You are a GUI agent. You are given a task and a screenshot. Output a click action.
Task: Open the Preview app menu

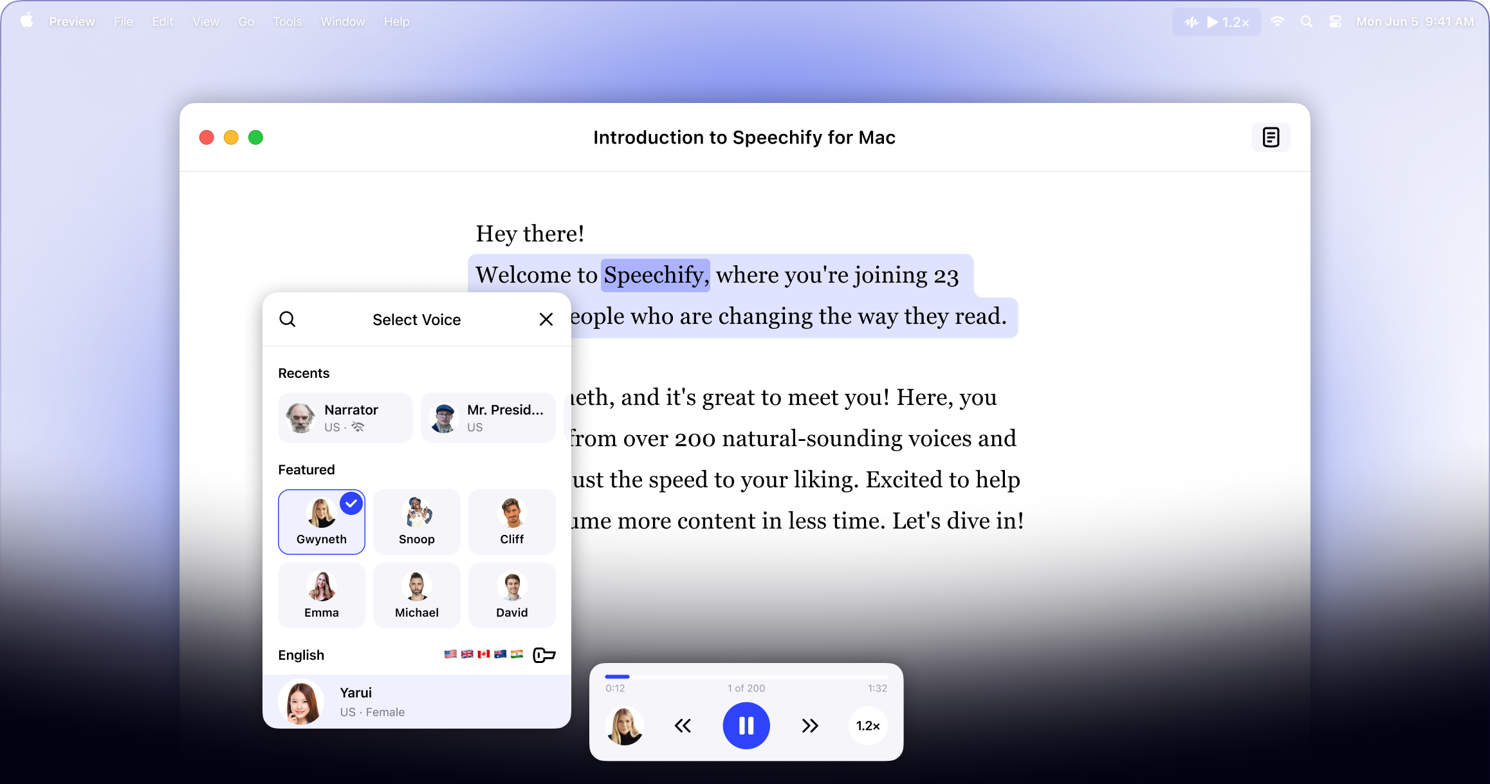[72, 22]
